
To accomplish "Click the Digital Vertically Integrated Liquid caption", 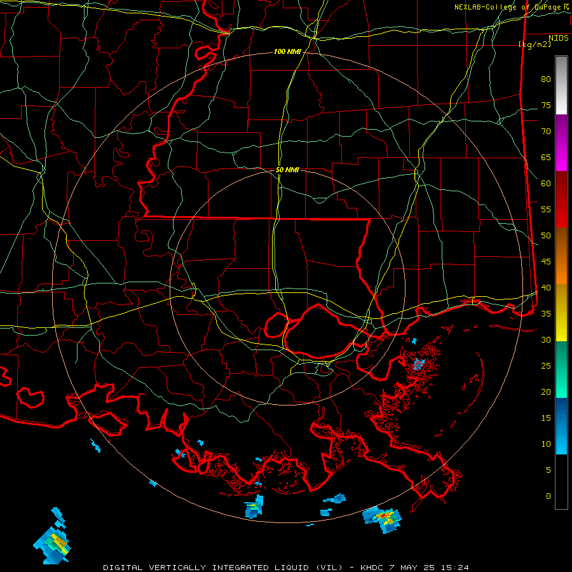I will tap(285, 568).
